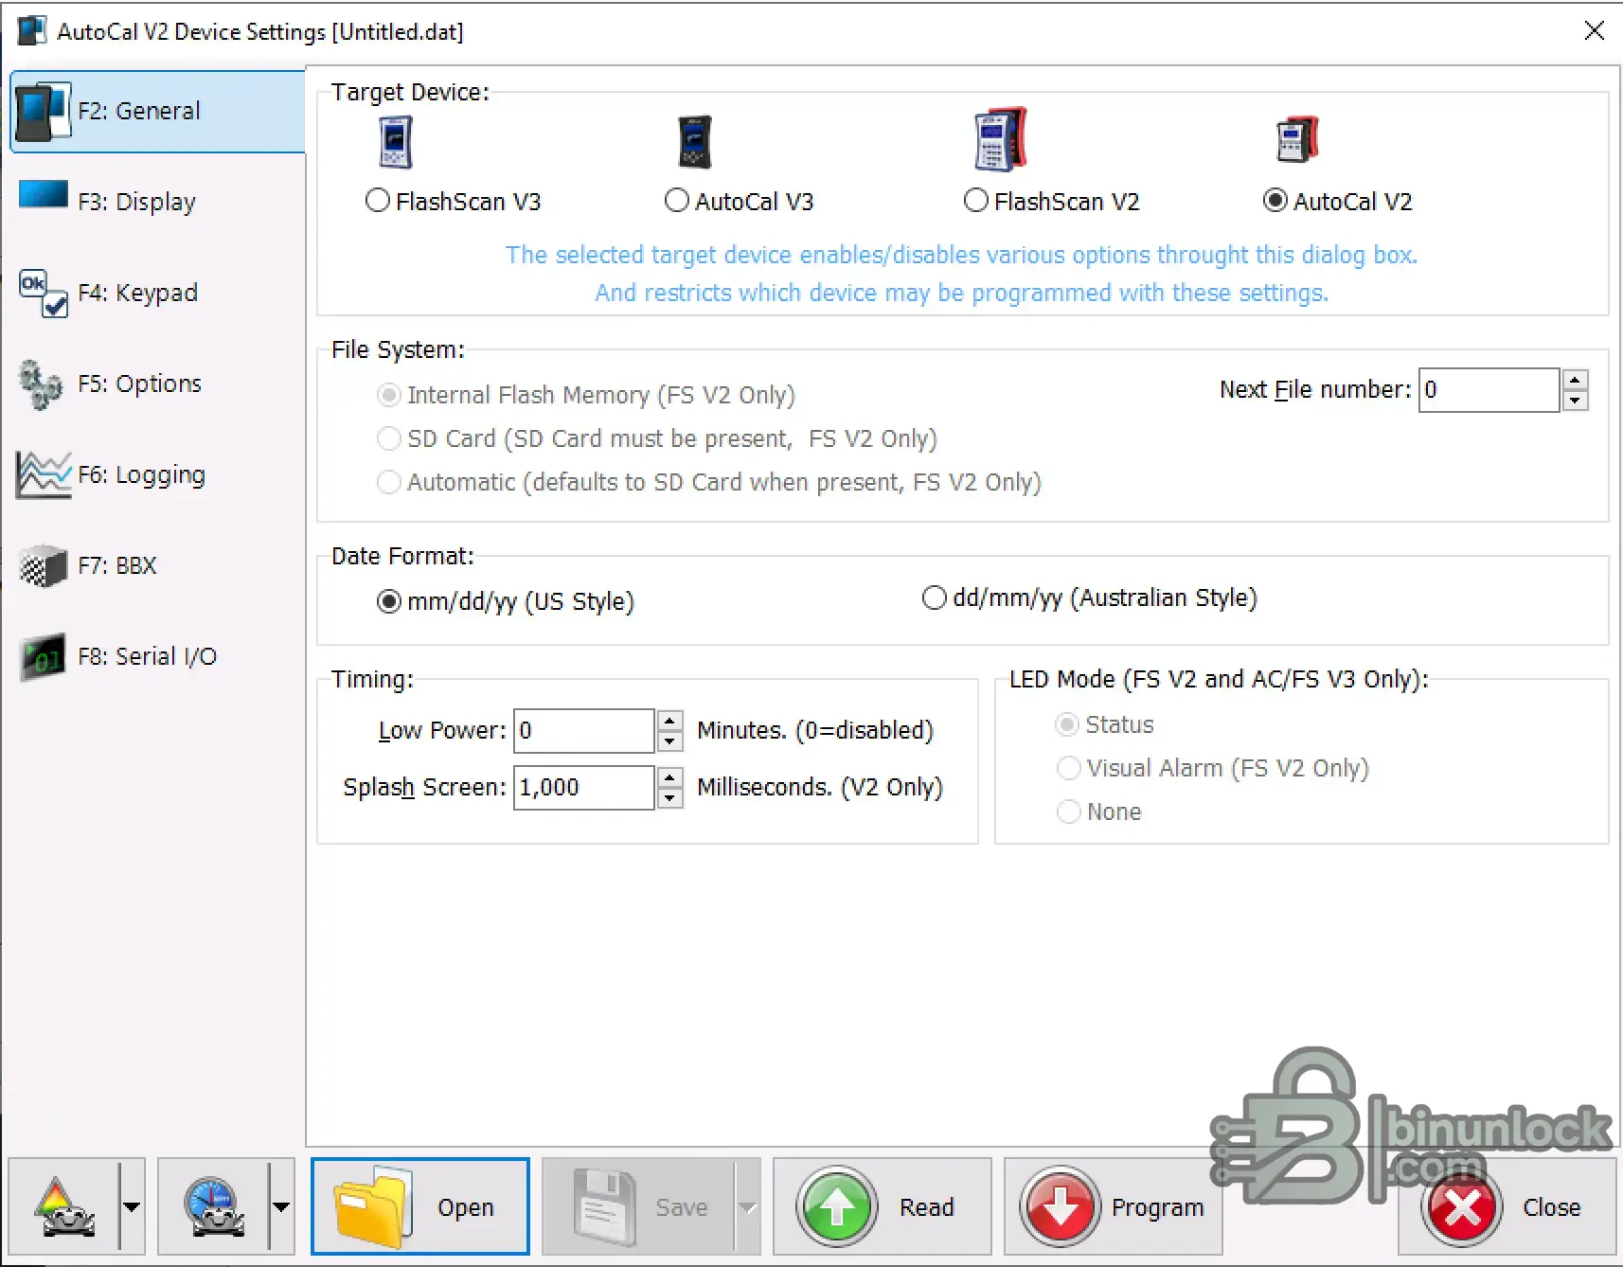
Task: Focus the Next File number field
Action: coord(1489,390)
